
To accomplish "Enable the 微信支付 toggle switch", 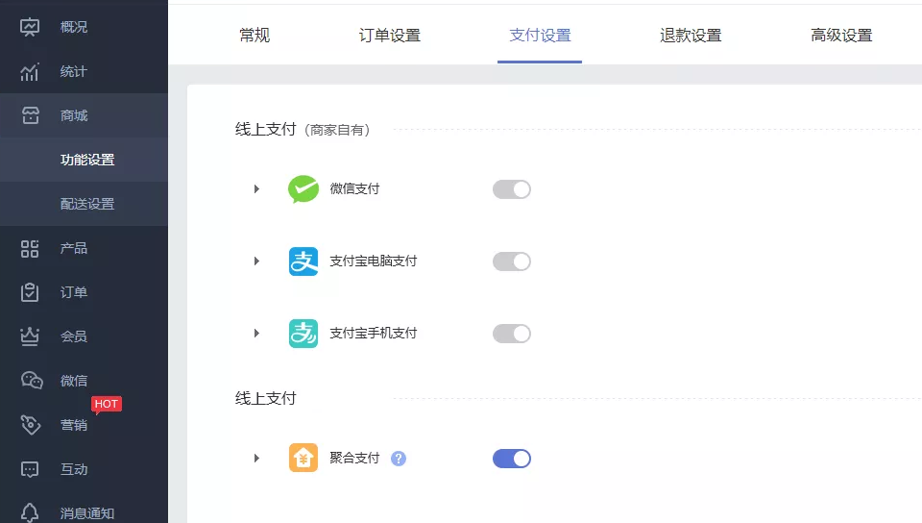I will coord(512,189).
